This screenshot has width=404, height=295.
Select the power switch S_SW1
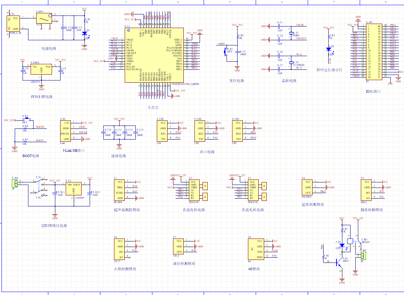[x=44, y=18]
